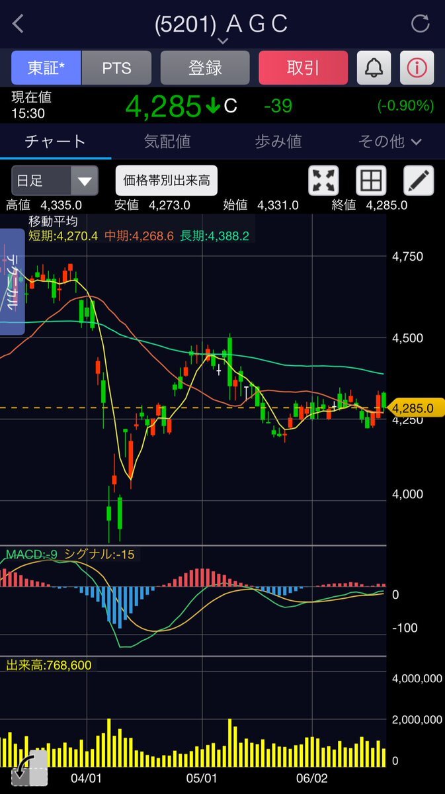Tap the -39 price change value
The height and width of the screenshot is (794, 445).
click(x=278, y=106)
